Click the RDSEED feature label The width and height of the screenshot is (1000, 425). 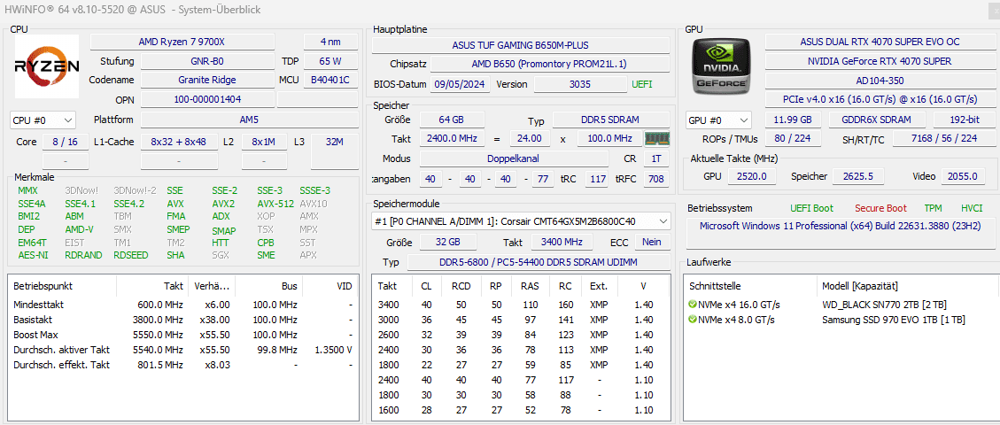131,255
